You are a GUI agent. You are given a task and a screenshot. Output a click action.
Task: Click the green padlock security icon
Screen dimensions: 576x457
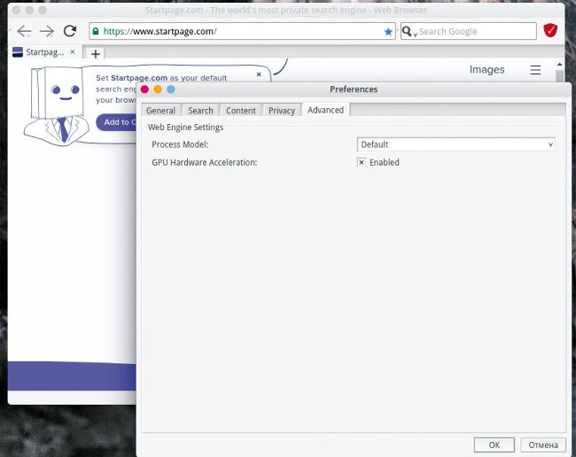[96, 32]
